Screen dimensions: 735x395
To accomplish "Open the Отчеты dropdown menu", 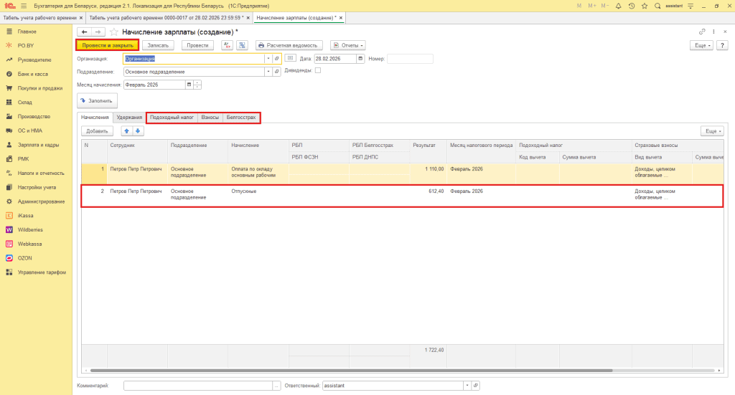I will tap(347, 45).
